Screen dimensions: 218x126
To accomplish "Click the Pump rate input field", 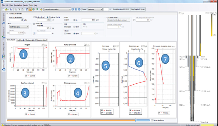I will 88,20.
